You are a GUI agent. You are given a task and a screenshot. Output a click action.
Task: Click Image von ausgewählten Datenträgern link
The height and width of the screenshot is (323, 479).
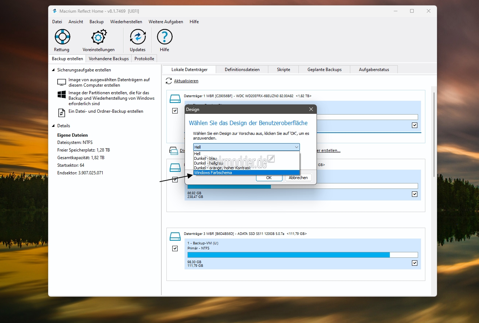(109, 82)
